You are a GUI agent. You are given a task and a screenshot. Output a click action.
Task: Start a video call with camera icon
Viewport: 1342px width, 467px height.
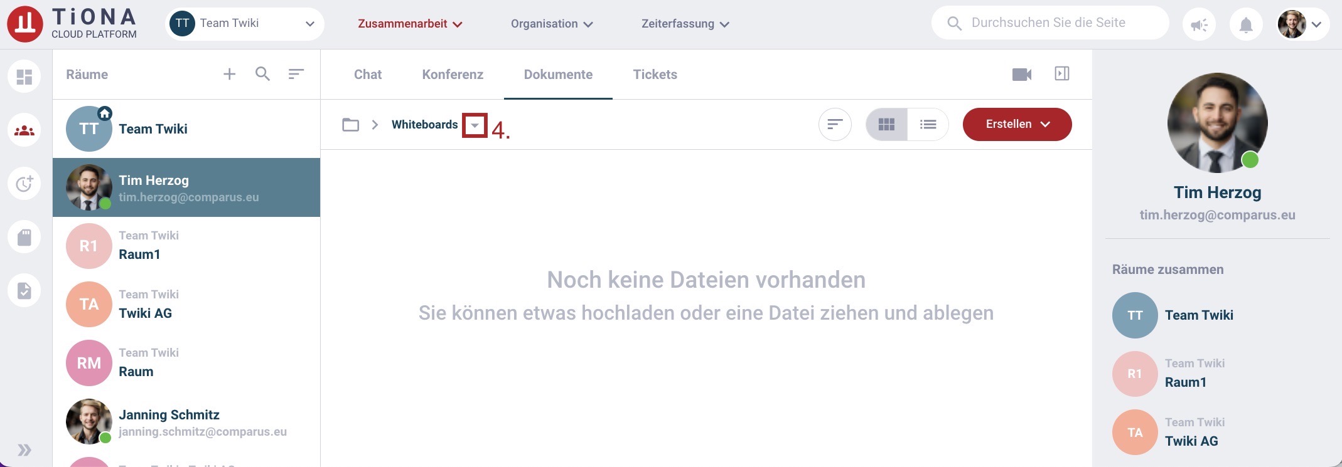(x=1022, y=75)
